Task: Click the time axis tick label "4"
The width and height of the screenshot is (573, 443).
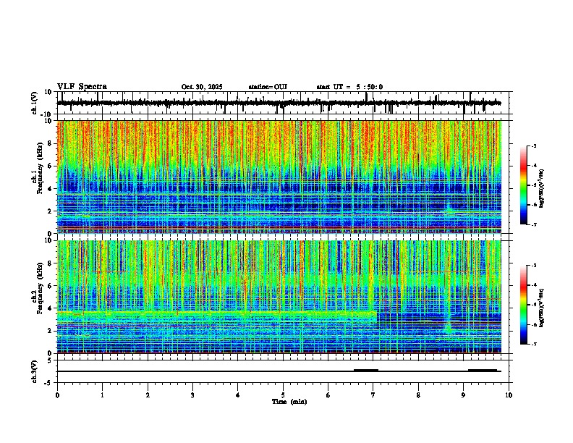Action: 237,395
